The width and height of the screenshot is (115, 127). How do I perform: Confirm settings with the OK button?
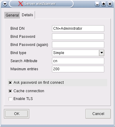pyautogui.click(x=16, y=114)
